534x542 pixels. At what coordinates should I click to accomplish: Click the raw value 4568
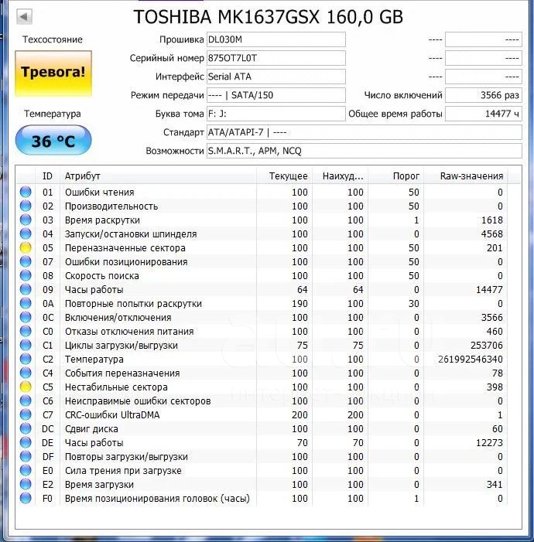point(491,234)
